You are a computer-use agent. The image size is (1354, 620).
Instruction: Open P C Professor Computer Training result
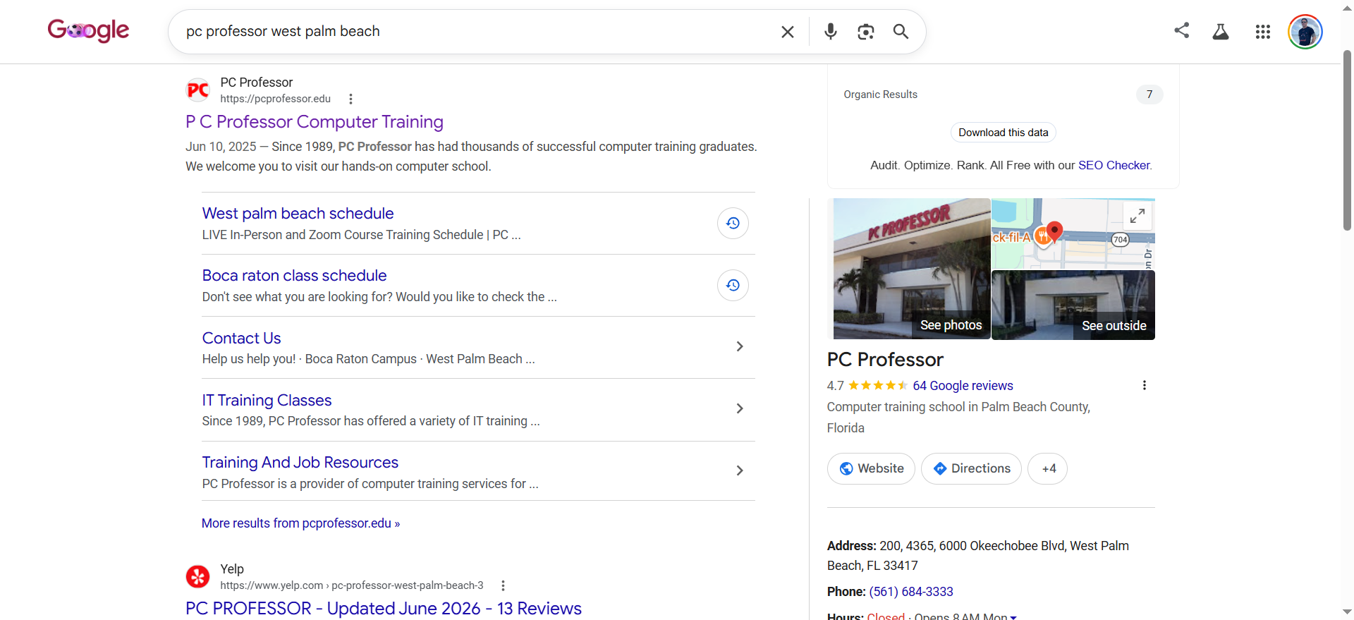coord(315,122)
